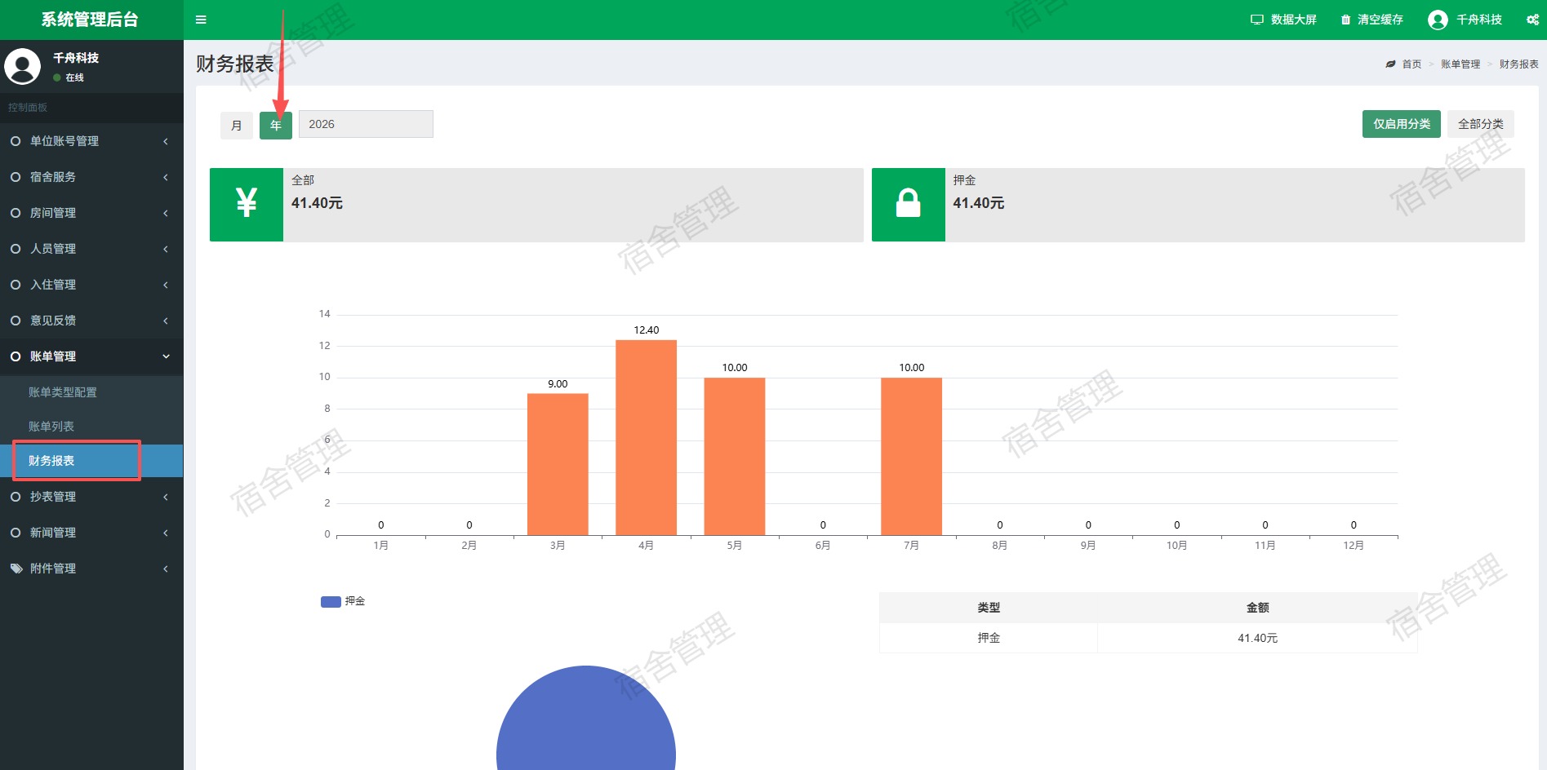The width and height of the screenshot is (1547, 770).
Task: Click the circle icon beside 抄表管理
Action: (x=16, y=497)
